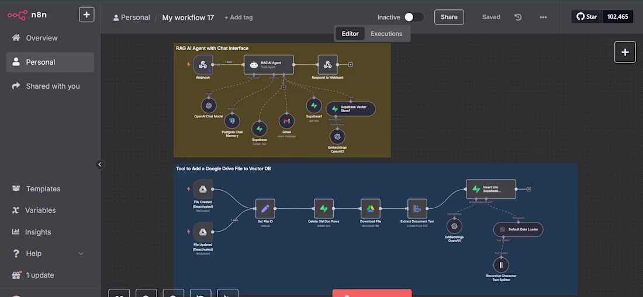Viewport: 643px width, 297px height.
Task: Select the File Updated Google Drive trigger
Action: [203, 232]
